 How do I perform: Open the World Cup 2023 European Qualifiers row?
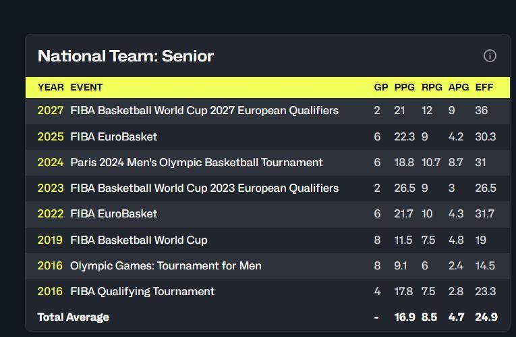268,188
